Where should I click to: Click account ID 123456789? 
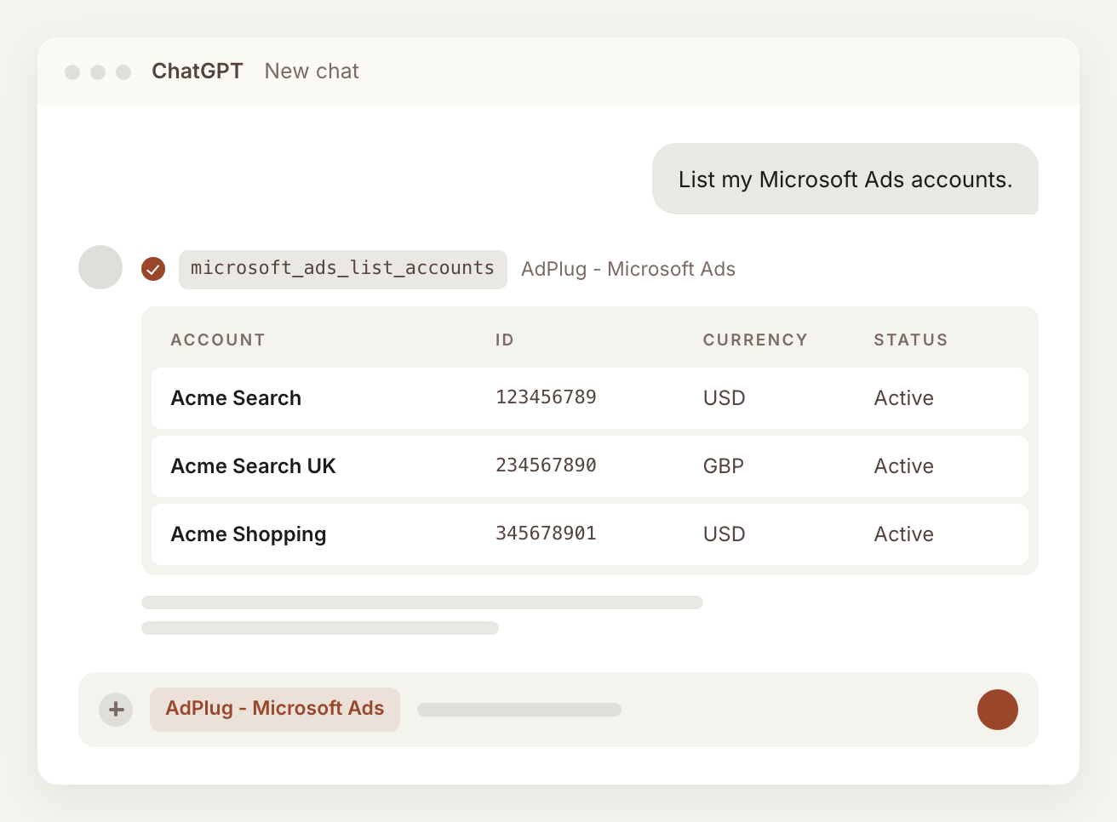546,397
